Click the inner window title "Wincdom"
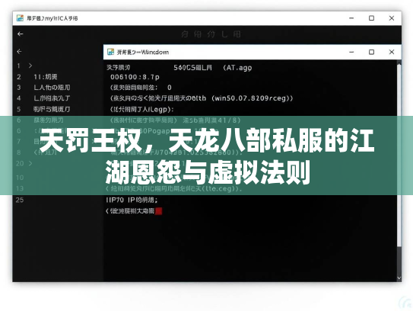 pos(155,52)
